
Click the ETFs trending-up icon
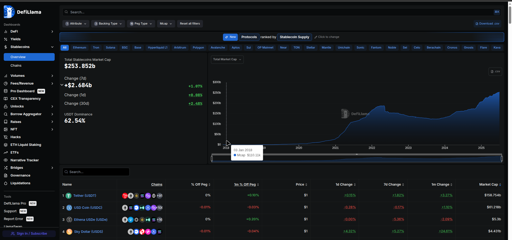click(6, 153)
